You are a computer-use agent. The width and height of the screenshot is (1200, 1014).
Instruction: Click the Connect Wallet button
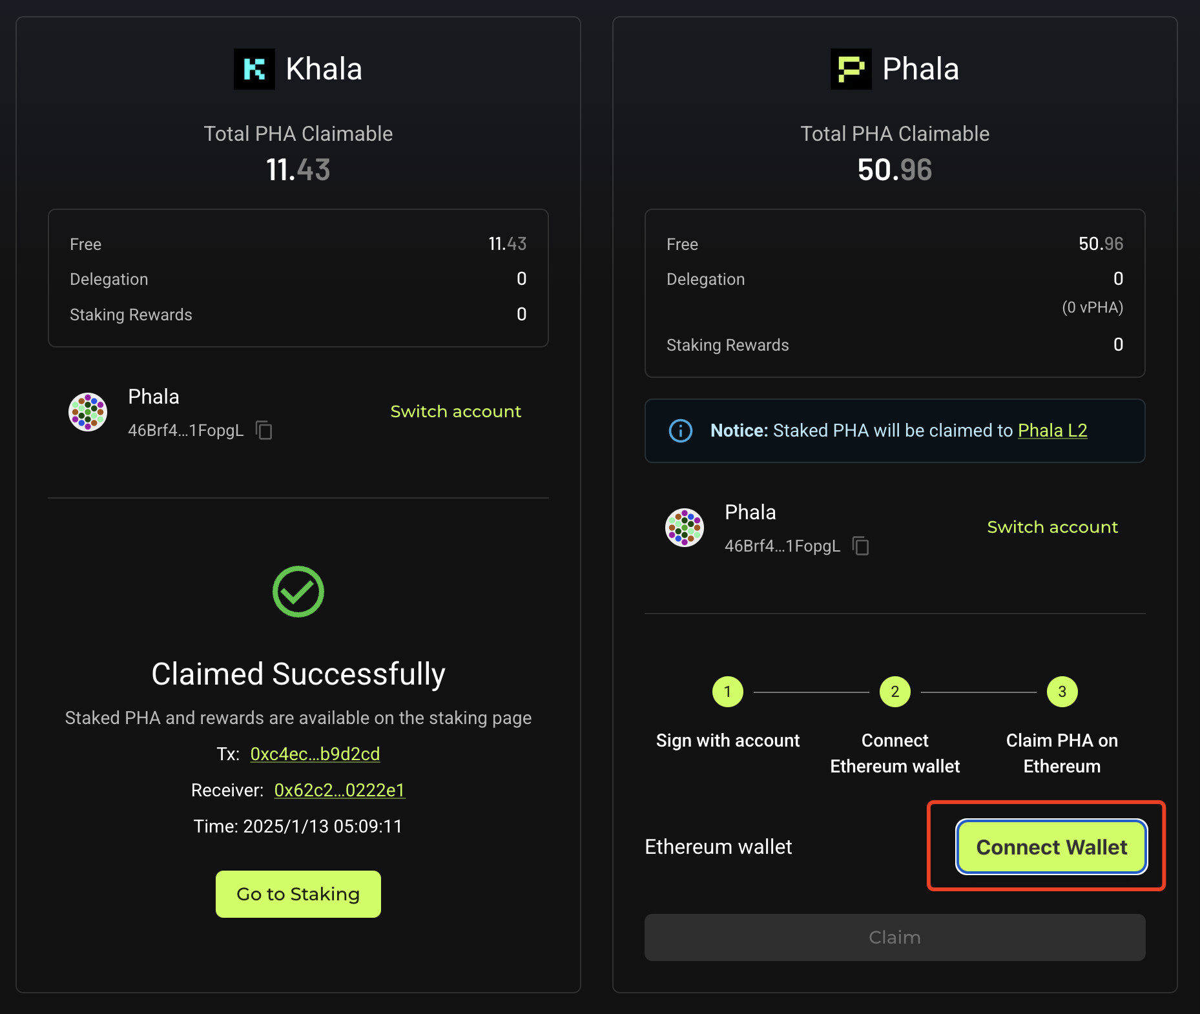pyautogui.click(x=1051, y=847)
